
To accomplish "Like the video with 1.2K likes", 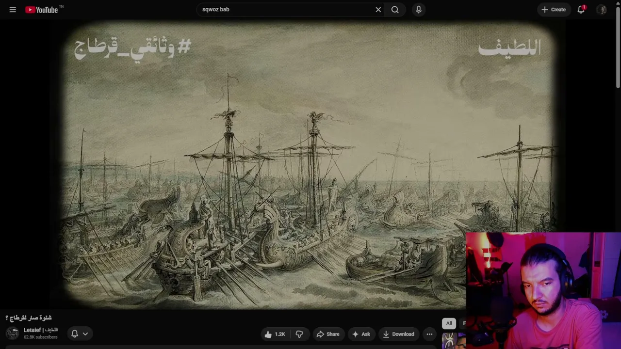I will [x=275, y=334].
